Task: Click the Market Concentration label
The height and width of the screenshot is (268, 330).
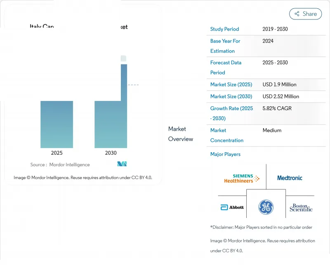Action: (x=226, y=135)
